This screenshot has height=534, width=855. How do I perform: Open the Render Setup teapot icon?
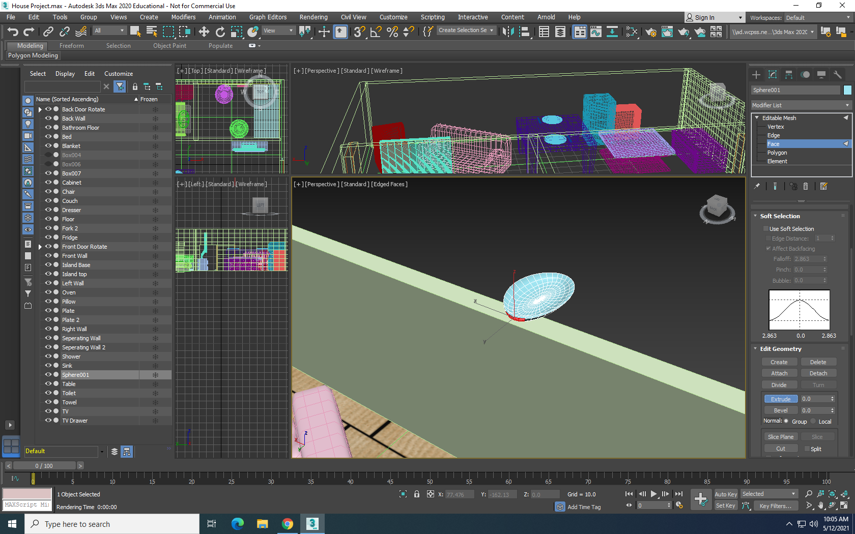[x=651, y=32]
